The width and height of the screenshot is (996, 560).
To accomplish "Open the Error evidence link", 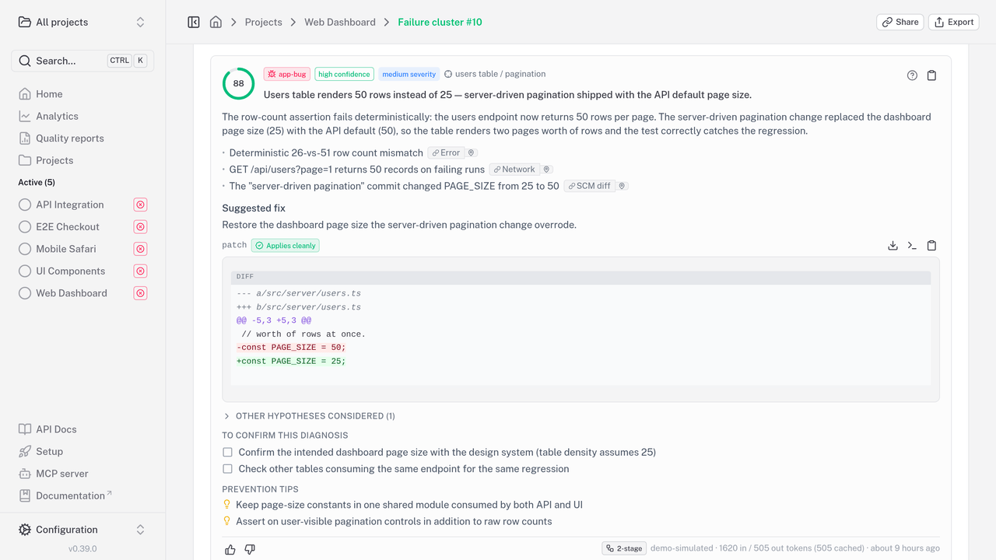I will point(446,153).
